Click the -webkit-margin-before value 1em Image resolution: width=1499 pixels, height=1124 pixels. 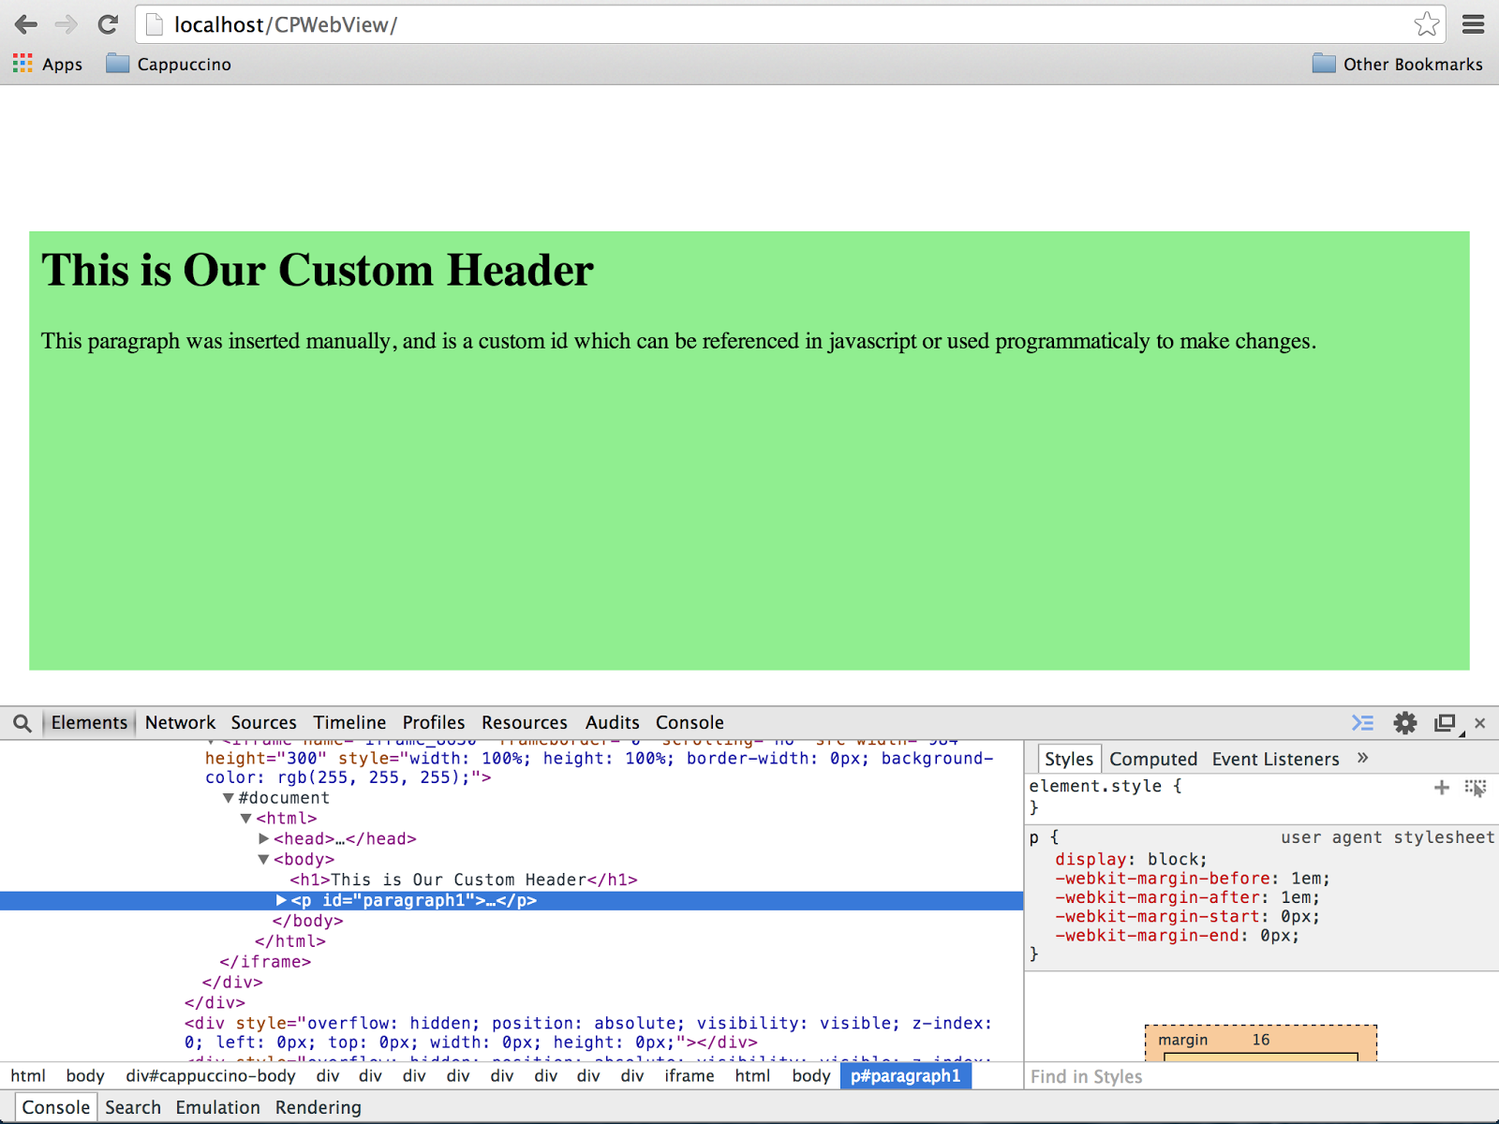[1305, 879]
